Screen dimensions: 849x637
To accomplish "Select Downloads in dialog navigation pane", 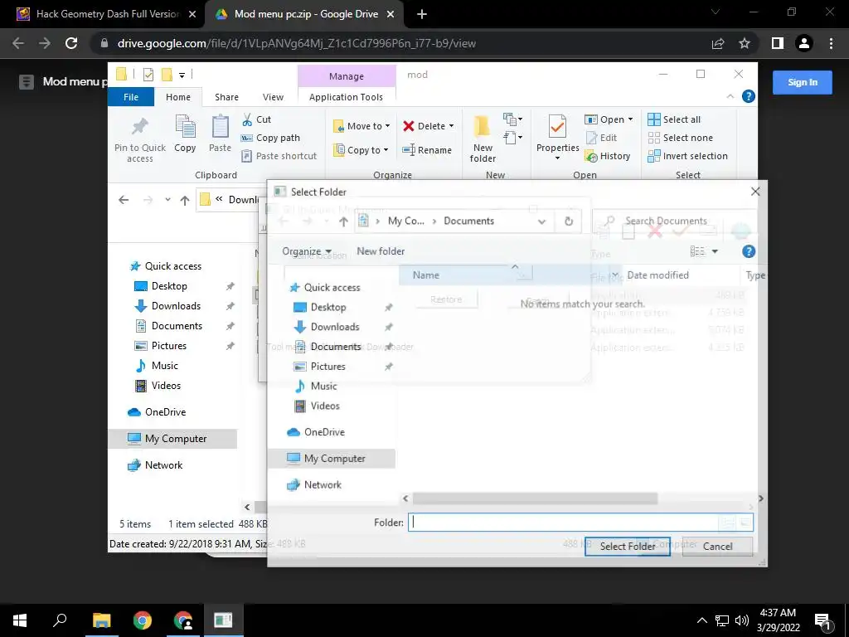I will [335, 327].
